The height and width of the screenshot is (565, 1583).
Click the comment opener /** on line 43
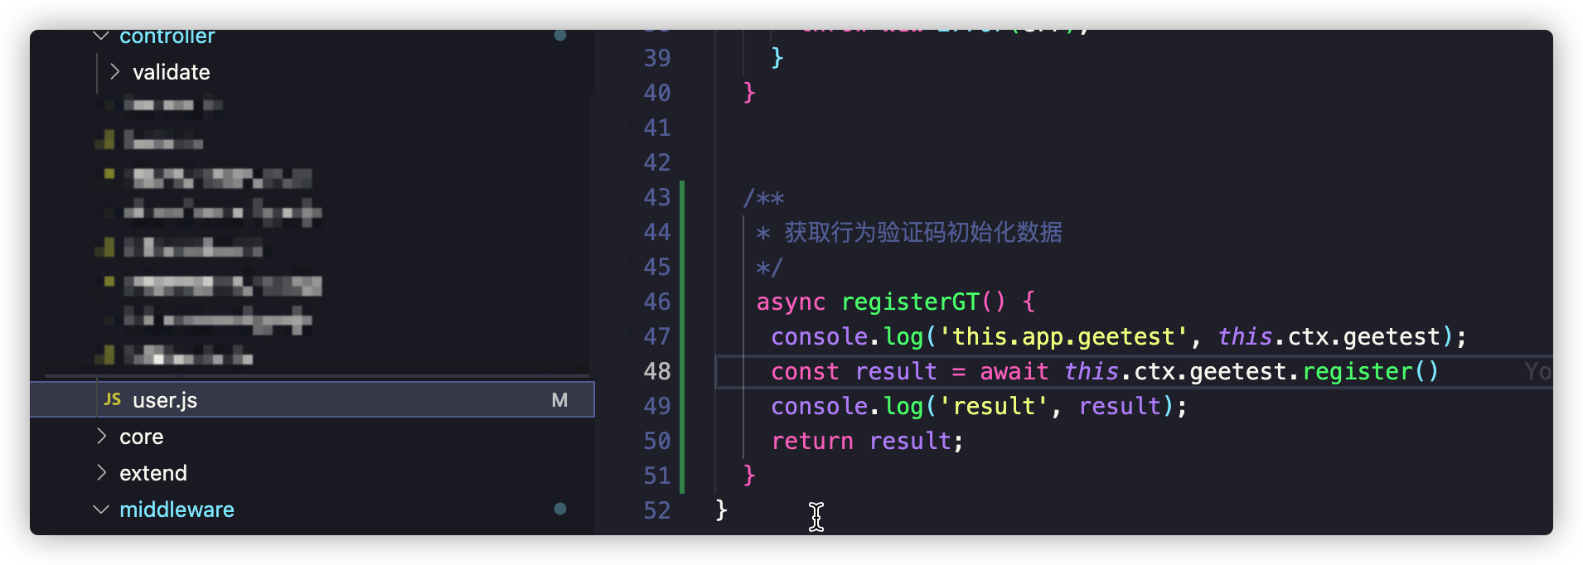click(x=763, y=197)
